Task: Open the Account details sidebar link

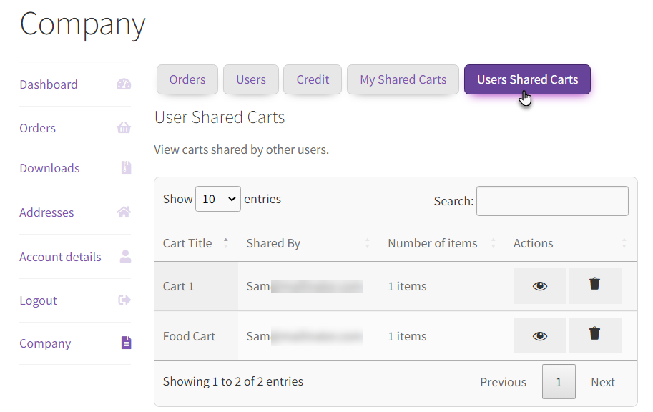Action: point(60,257)
